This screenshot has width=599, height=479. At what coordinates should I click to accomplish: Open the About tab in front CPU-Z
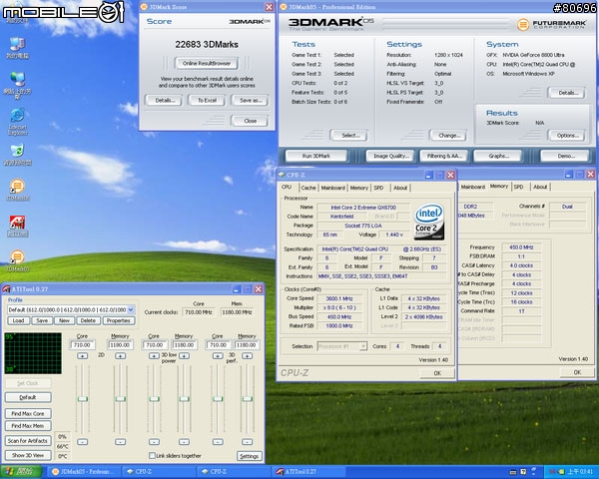pos(400,188)
